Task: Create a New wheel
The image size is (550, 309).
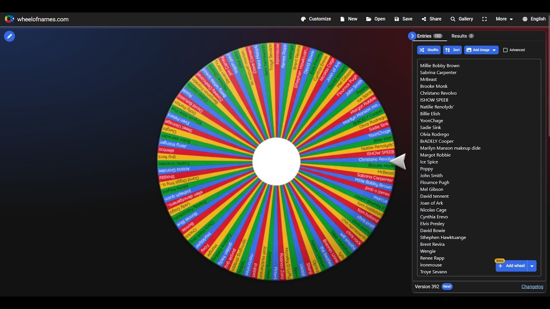Action: click(x=348, y=19)
